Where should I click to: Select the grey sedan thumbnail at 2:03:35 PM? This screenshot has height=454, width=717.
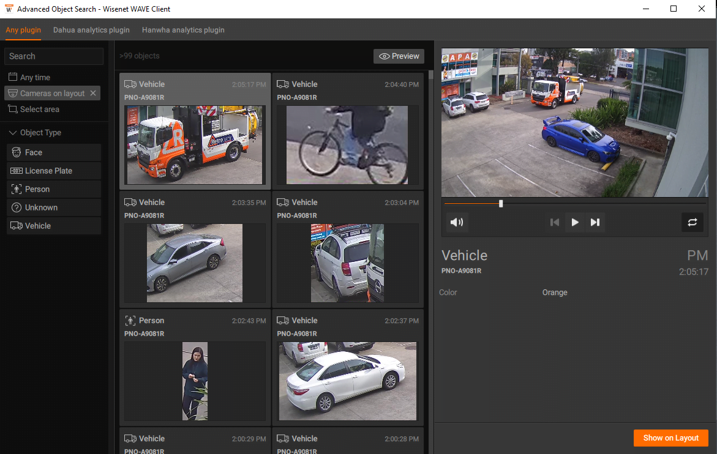(x=195, y=263)
